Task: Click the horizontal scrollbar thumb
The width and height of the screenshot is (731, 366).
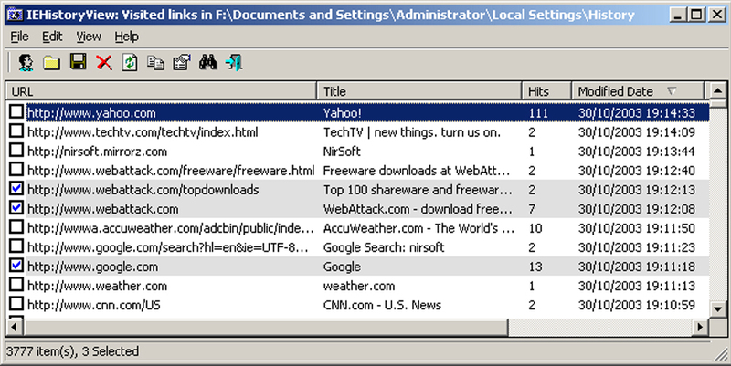Action: coord(266,328)
